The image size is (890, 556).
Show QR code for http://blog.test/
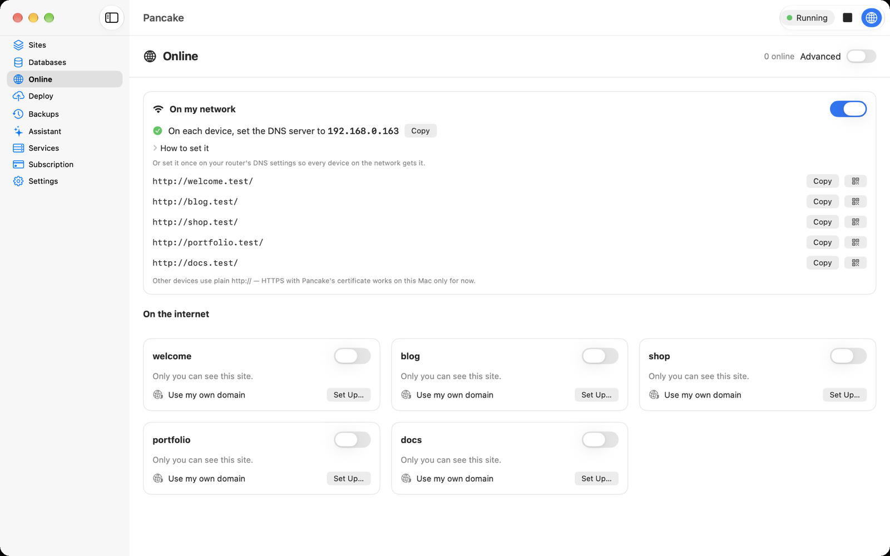pos(856,201)
